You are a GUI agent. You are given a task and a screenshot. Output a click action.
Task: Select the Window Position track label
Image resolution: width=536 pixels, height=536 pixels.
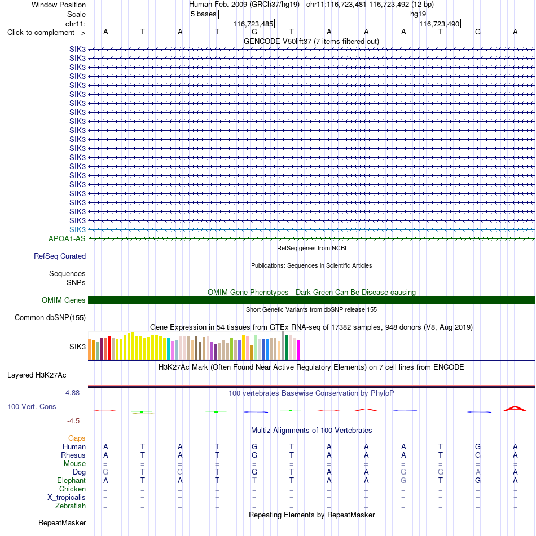click(x=59, y=5)
